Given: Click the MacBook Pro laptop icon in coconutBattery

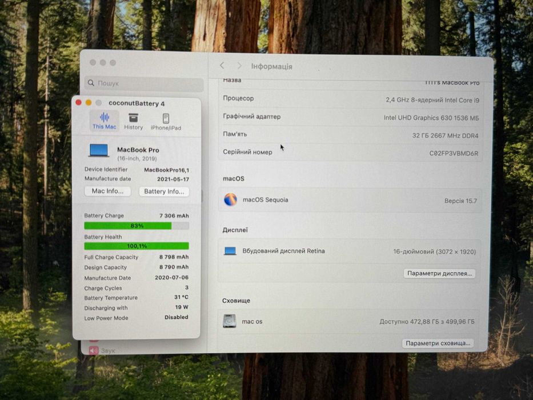Looking at the screenshot, I should click(99, 150).
